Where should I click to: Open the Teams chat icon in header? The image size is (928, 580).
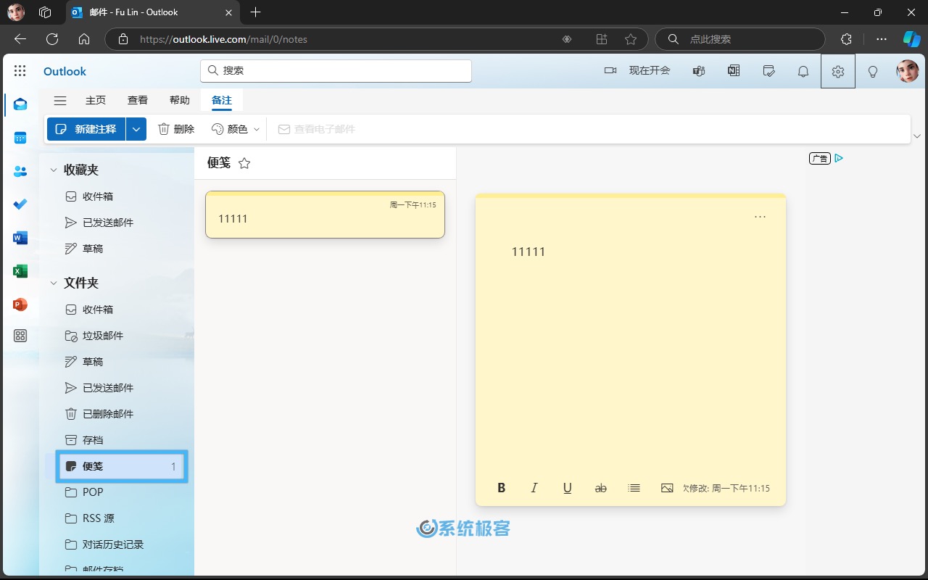pyautogui.click(x=699, y=71)
